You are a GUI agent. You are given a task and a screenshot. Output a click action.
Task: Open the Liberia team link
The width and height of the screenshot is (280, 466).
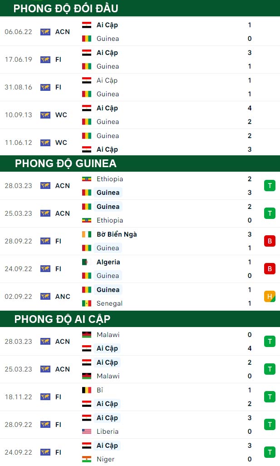(x=108, y=431)
